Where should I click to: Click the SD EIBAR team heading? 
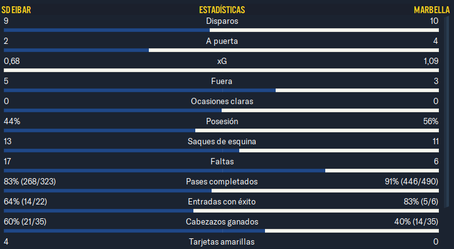click(16, 10)
